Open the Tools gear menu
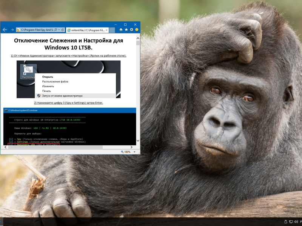This screenshot has height=226, width=302. 131,30
